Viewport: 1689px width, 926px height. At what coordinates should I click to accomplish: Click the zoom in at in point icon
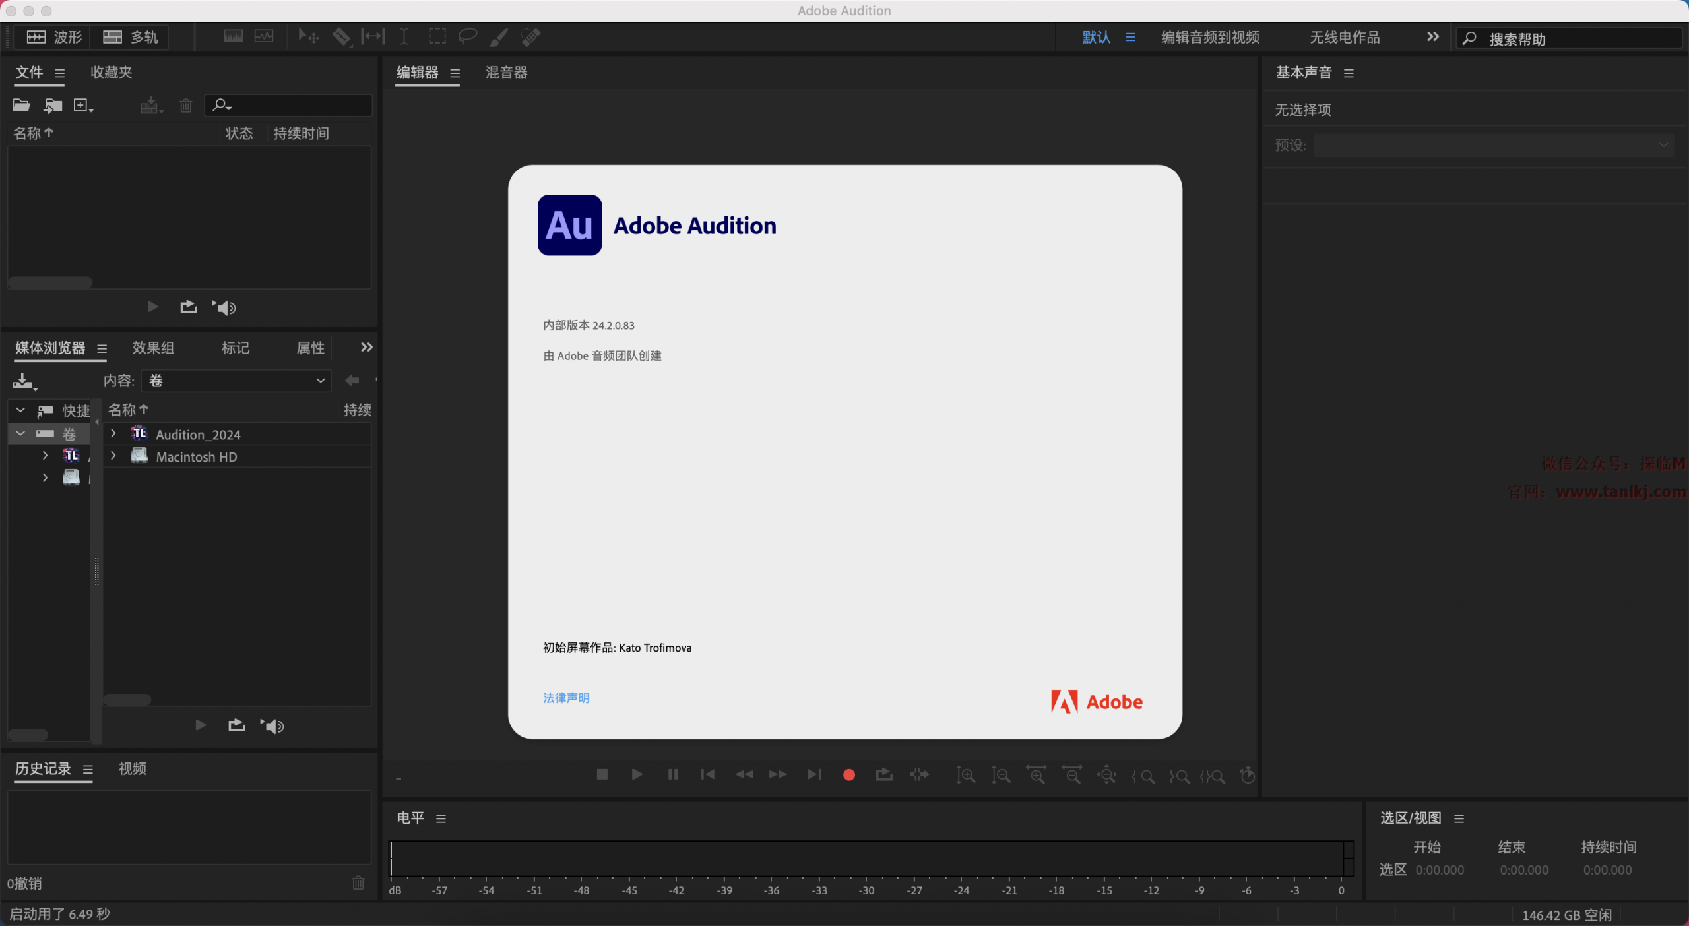[1143, 776]
